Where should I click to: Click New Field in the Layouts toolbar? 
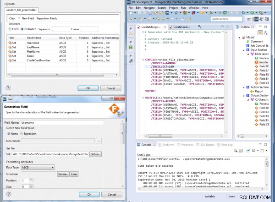tap(28, 18)
